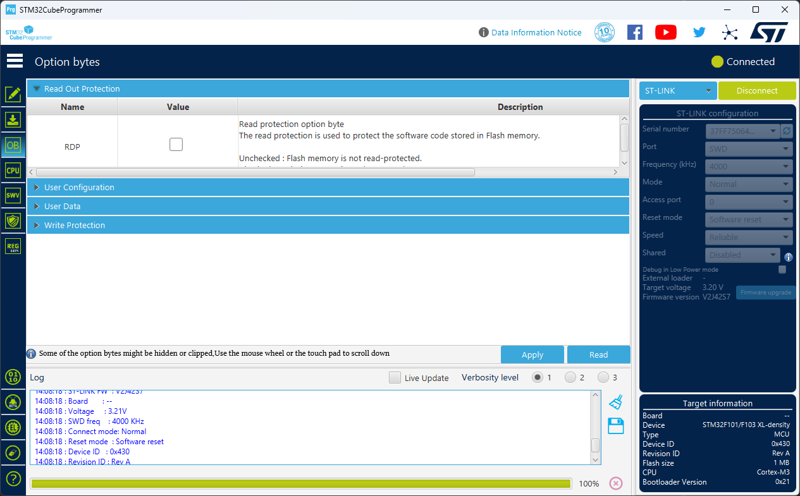Save the log with floppy icon
This screenshot has height=496, width=800.
(x=616, y=426)
